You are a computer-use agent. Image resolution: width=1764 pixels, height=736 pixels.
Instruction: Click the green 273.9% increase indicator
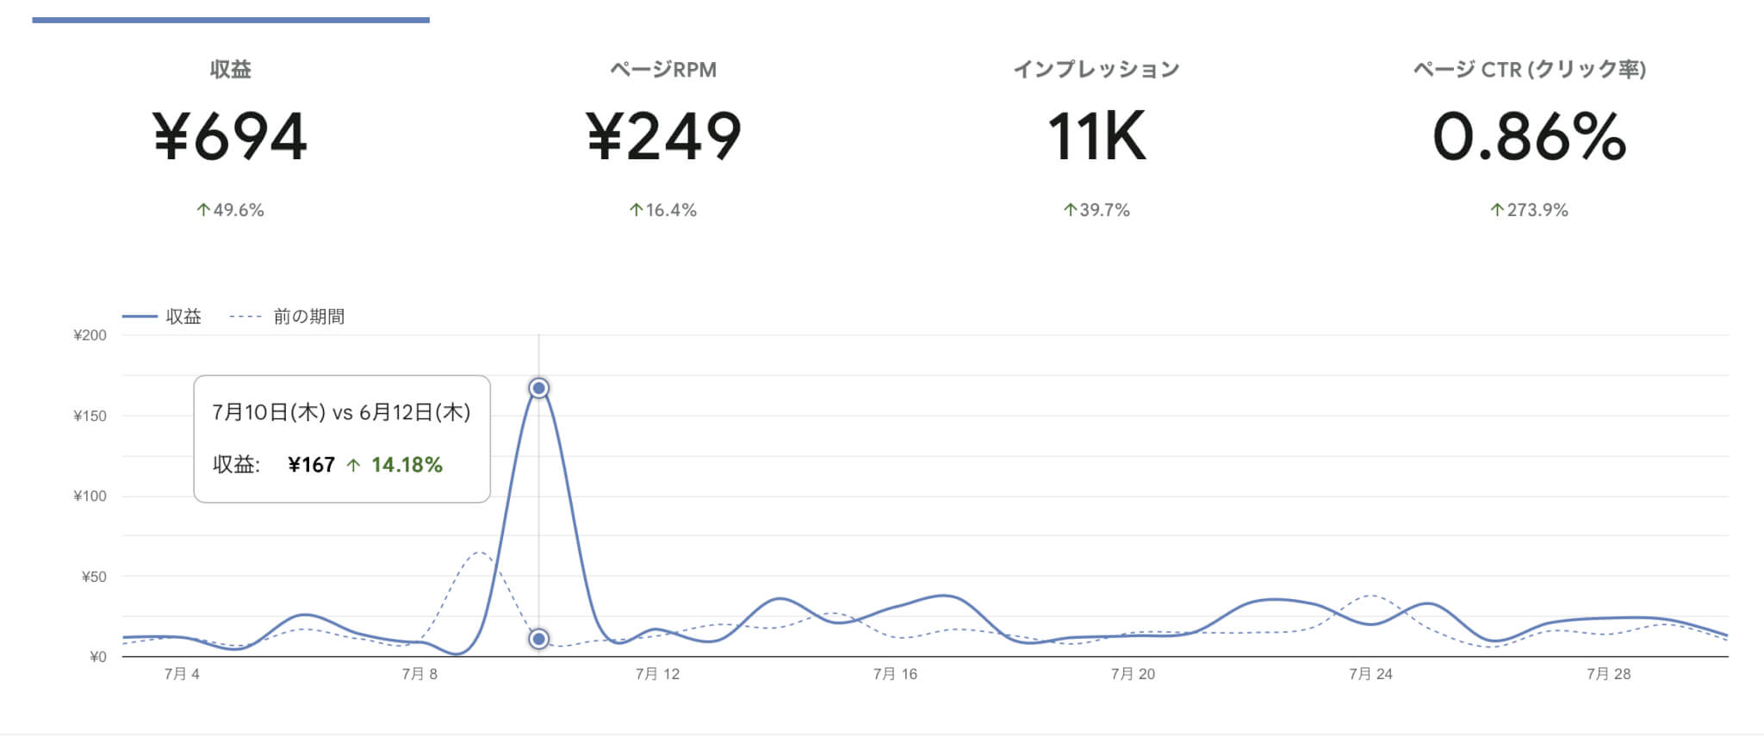1529,210
